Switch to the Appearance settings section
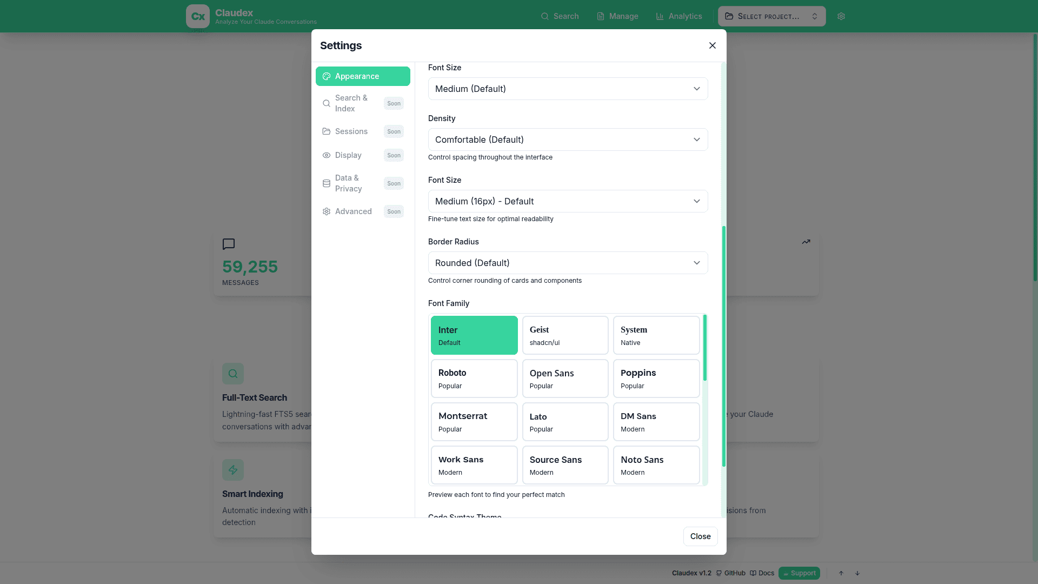Viewport: 1038px width, 584px height. point(363,76)
